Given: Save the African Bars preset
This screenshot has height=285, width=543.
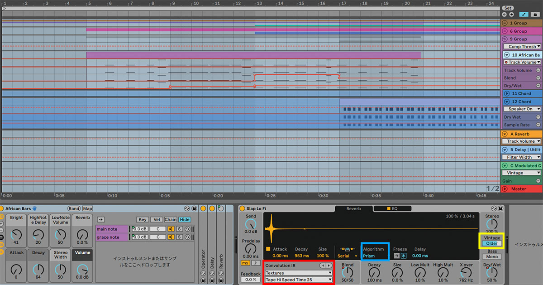Looking at the screenshot, I should [194, 208].
